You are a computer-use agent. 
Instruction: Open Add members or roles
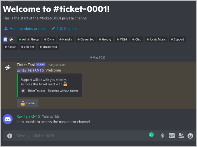tap(25, 28)
